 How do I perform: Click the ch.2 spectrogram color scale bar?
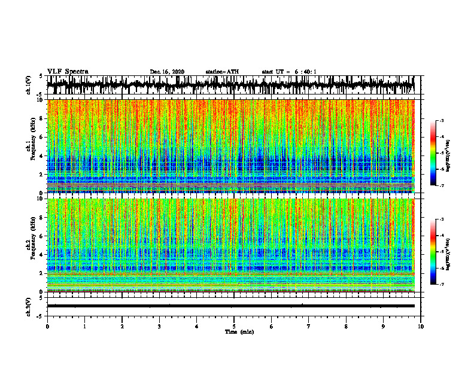[433, 252]
